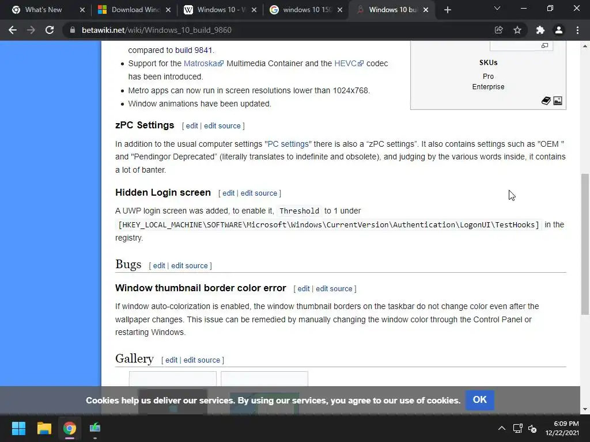Image resolution: width=590 pixels, height=442 pixels.
Task: Edit source of Hidden Login screen
Action: tap(259, 193)
